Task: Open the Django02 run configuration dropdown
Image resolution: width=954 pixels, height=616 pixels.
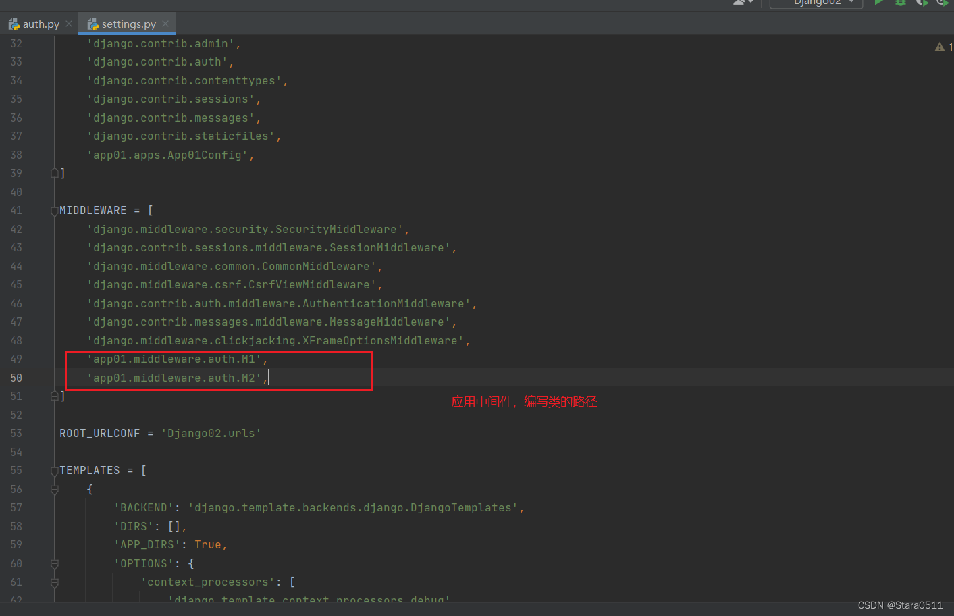Action: click(817, 3)
